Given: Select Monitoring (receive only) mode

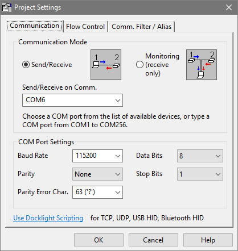Looking at the screenshot, I should coord(139,65).
